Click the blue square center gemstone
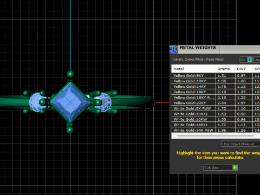 pyautogui.click(x=70, y=102)
